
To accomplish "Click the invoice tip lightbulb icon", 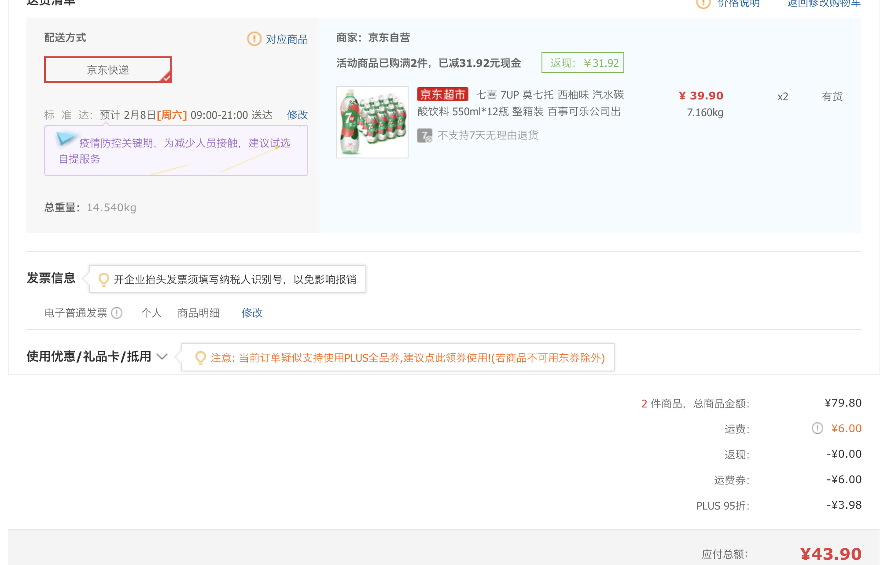I will pyautogui.click(x=104, y=279).
